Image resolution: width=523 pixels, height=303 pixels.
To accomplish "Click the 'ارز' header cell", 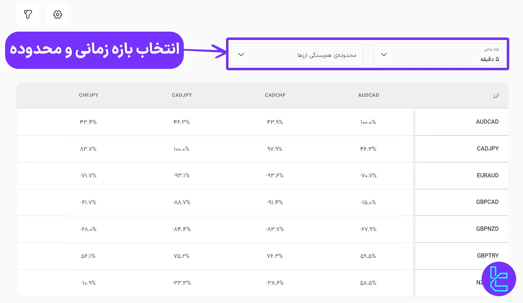I will pyautogui.click(x=496, y=95).
